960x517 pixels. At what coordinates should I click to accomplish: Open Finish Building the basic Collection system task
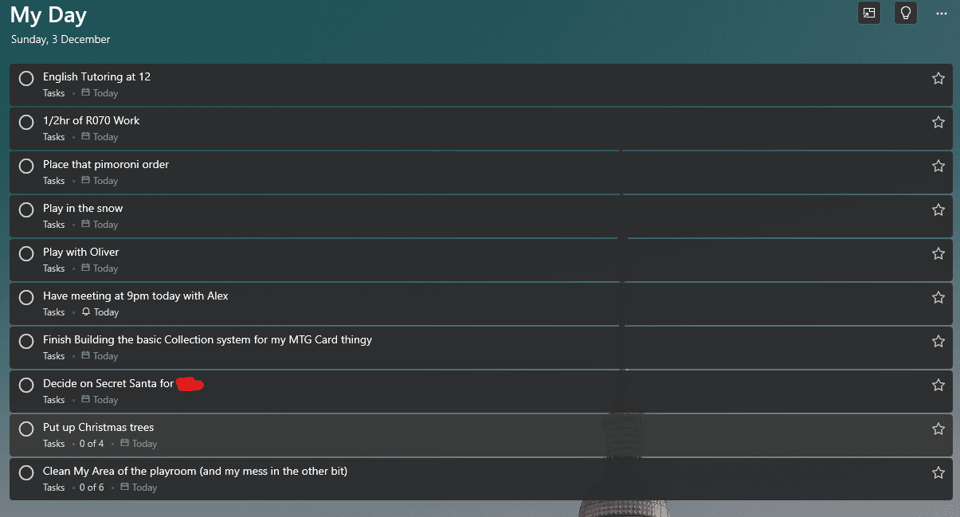click(x=207, y=339)
